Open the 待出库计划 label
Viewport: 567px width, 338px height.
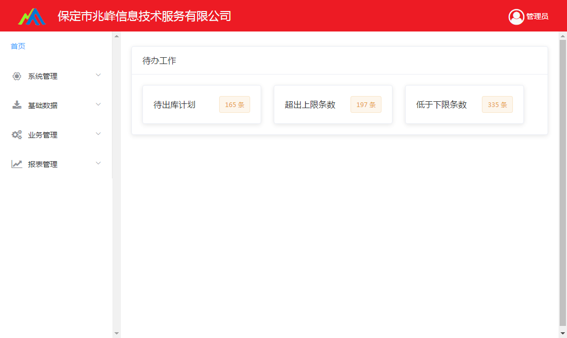click(x=174, y=104)
